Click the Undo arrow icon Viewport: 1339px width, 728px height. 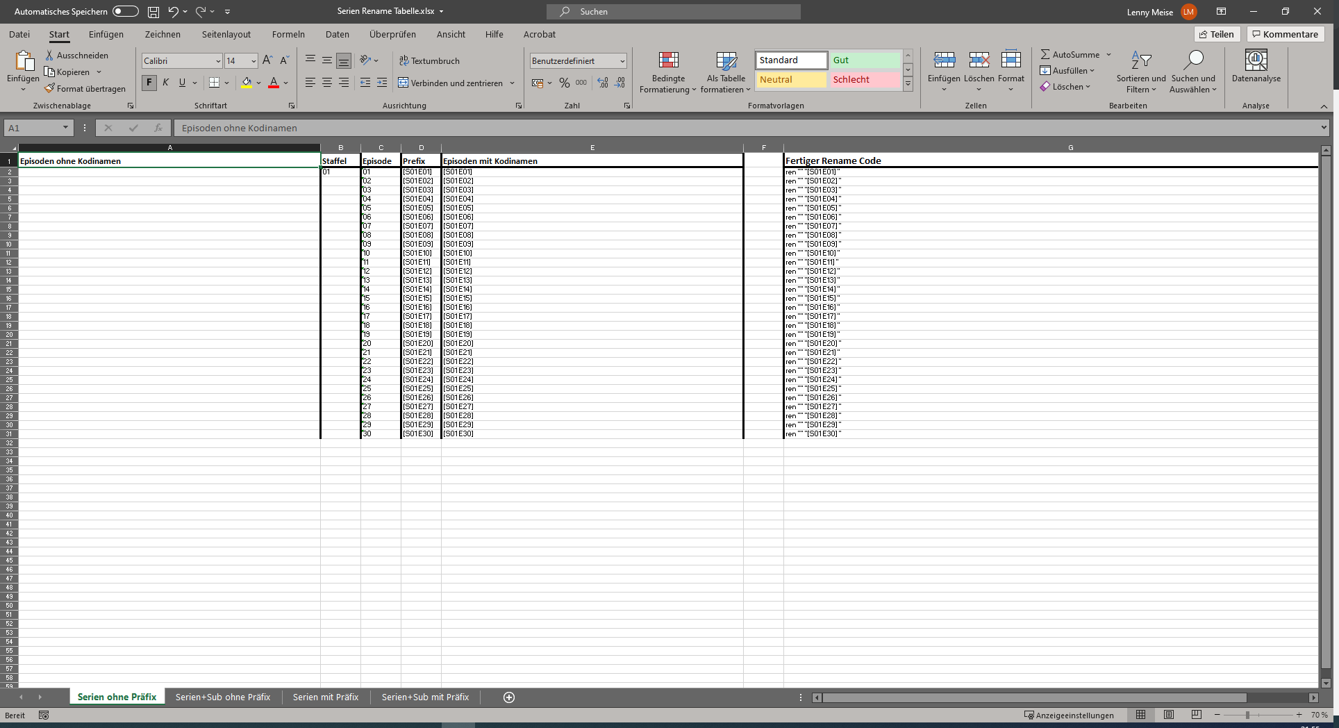pyautogui.click(x=173, y=12)
